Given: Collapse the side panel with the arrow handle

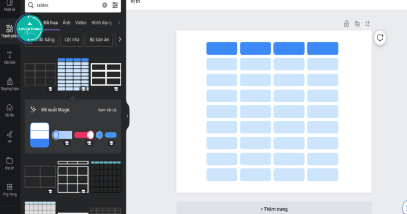Looking at the screenshot, I should tap(127, 116).
